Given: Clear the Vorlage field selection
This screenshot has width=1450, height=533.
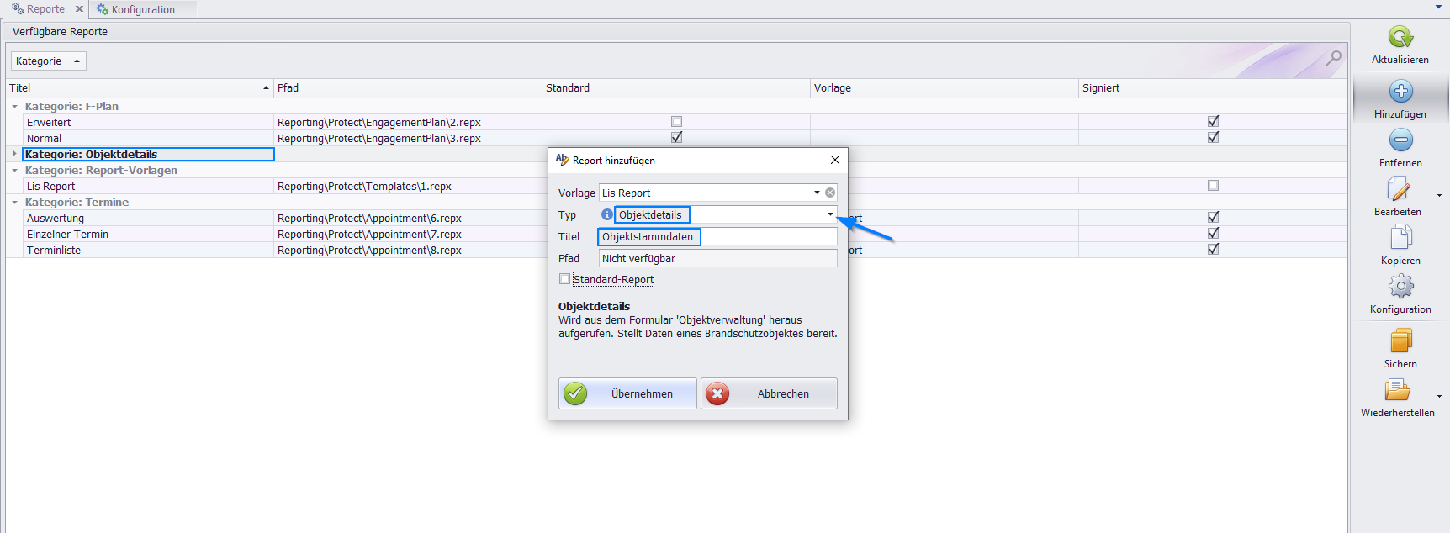Looking at the screenshot, I should (x=830, y=193).
